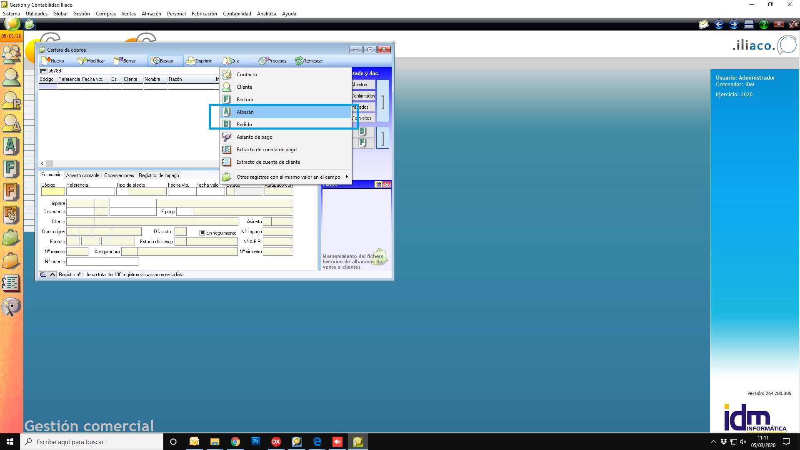Screen dimensions: 800x450
Task: Click the blue forward arrow in top bar
Action: pyautogui.click(x=734, y=24)
